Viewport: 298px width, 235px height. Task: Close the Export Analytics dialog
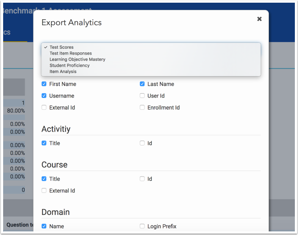(x=259, y=19)
